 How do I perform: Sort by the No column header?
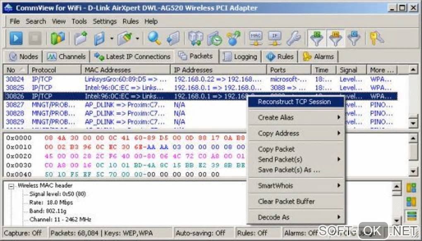pyautogui.click(x=16, y=70)
